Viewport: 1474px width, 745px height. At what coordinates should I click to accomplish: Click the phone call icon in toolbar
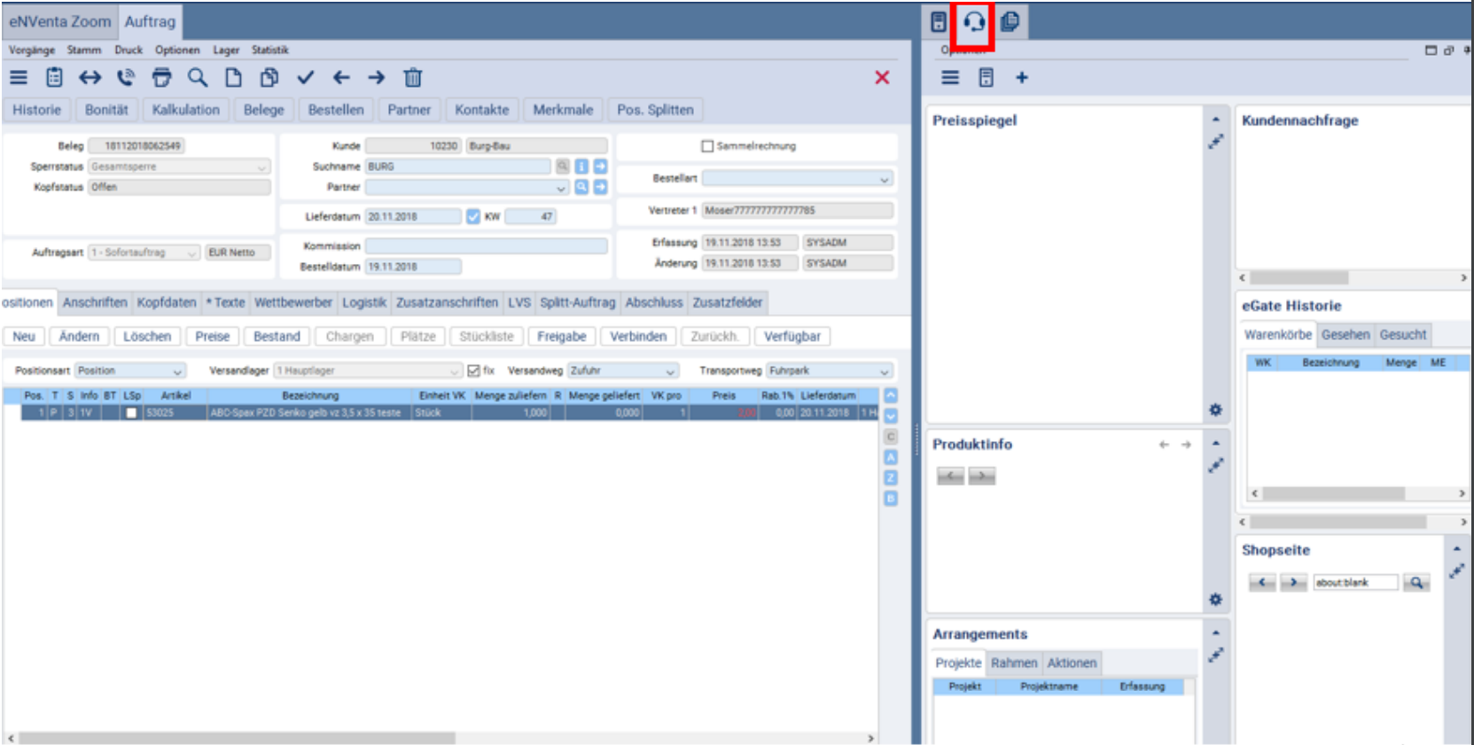(126, 78)
